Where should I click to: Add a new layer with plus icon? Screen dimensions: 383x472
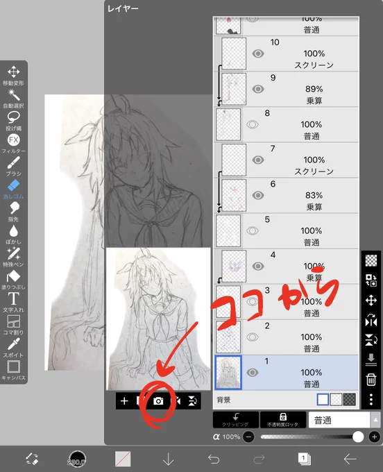pos(124,401)
